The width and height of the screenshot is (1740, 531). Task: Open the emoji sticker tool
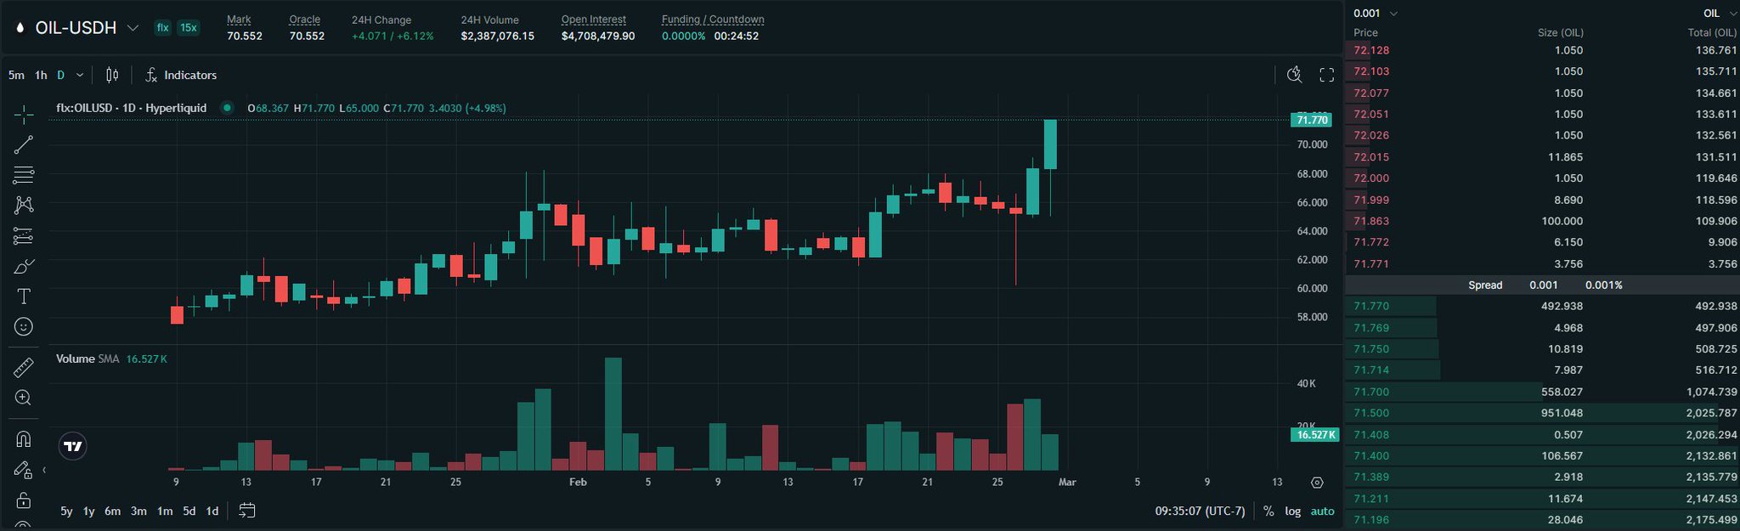point(24,326)
